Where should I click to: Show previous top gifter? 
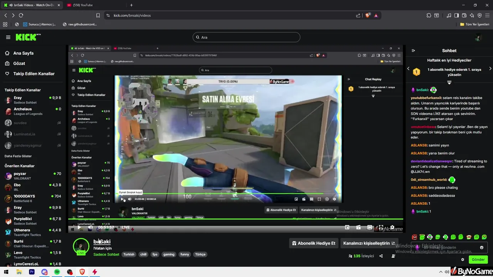(408, 68)
